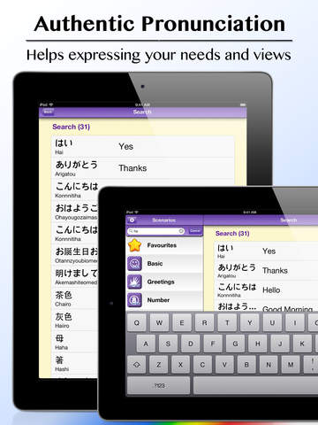Screen dimensions: 318x425
Task: Tap the M key
Action: 291,365
